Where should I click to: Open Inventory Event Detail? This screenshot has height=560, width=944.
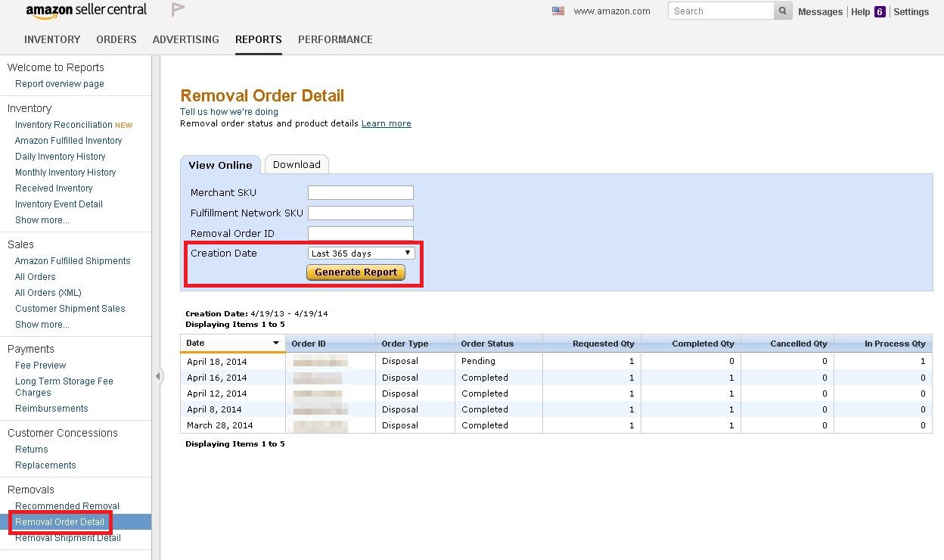click(x=59, y=204)
